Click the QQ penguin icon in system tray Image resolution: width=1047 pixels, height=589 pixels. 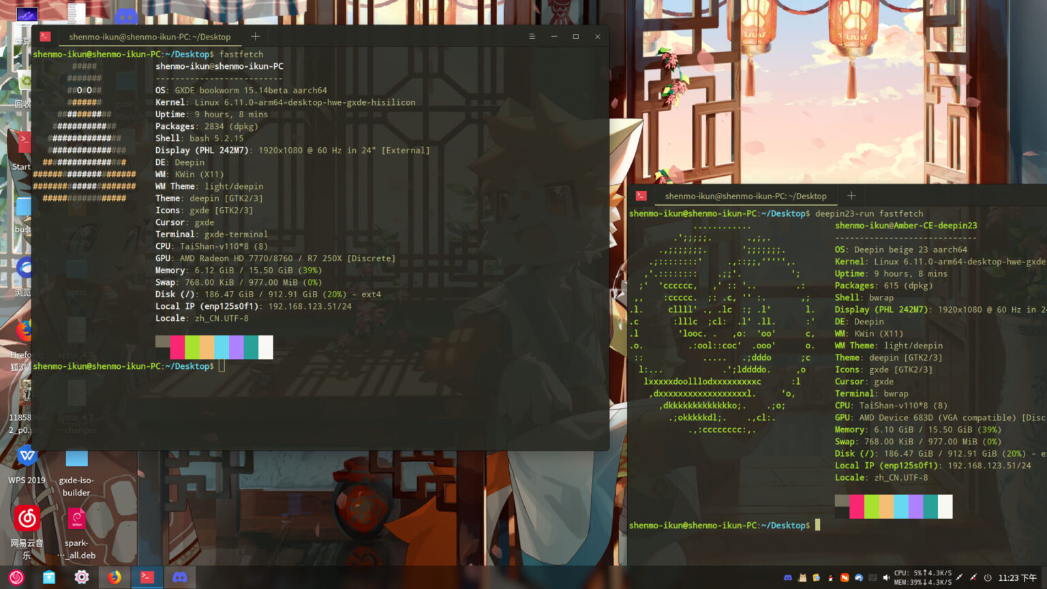point(830,577)
